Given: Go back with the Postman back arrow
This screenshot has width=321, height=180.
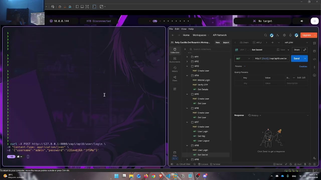Looking at the screenshot, I should [173, 35].
